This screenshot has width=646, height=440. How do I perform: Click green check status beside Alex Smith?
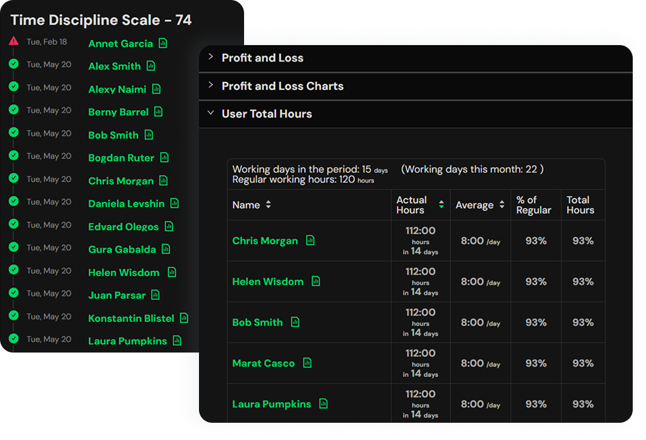pyautogui.click(x=13, y=64)
